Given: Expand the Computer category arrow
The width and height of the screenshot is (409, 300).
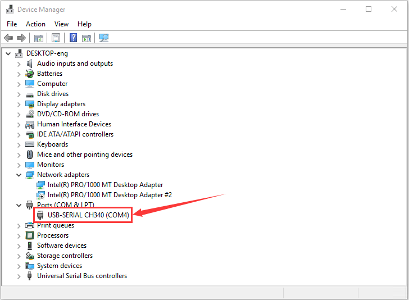Looking at the screenshot, I should (19, 84).
